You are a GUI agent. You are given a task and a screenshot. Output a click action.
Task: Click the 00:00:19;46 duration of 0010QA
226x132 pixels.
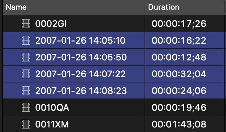pos(179,108)
